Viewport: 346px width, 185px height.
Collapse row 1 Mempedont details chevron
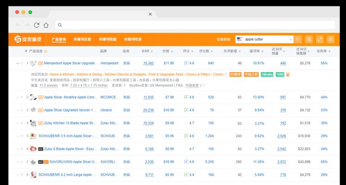18,63
